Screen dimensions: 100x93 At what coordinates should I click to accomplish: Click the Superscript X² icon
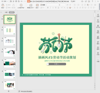pyautogui.click(x=62, y=8)
